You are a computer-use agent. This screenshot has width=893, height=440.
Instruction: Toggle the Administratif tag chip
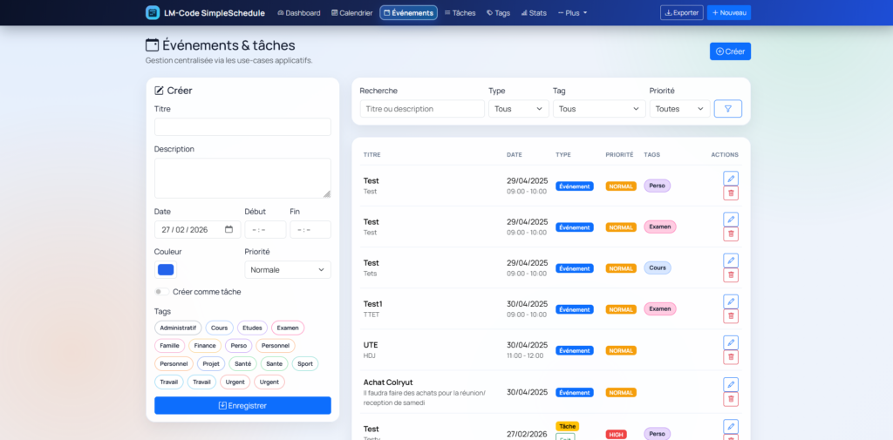tap(178, 328)
